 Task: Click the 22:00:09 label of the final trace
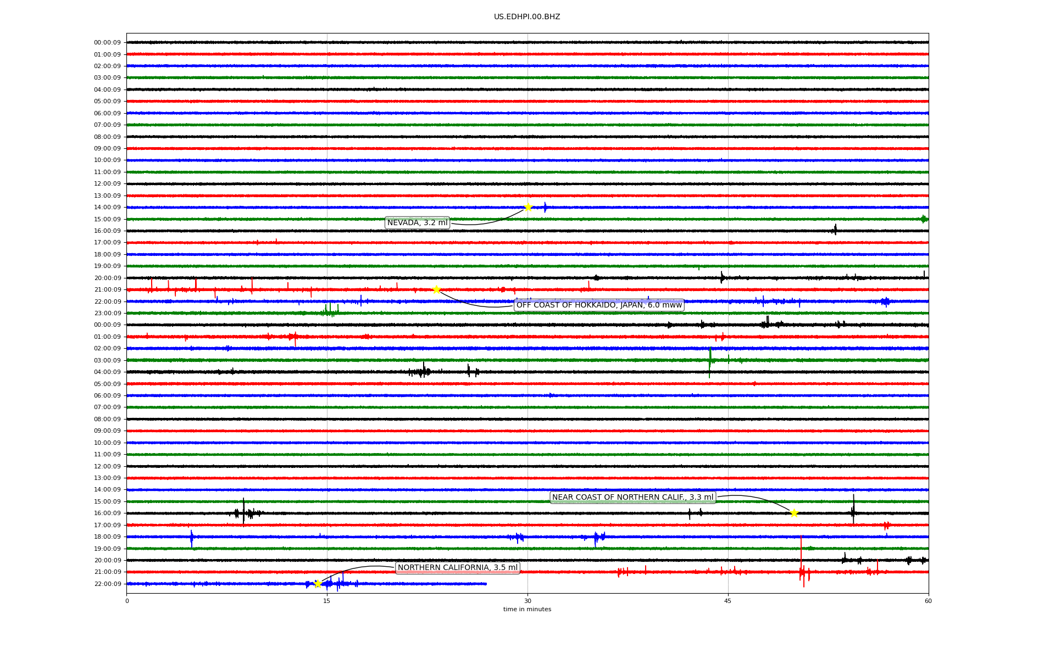[x=107, y=584]
